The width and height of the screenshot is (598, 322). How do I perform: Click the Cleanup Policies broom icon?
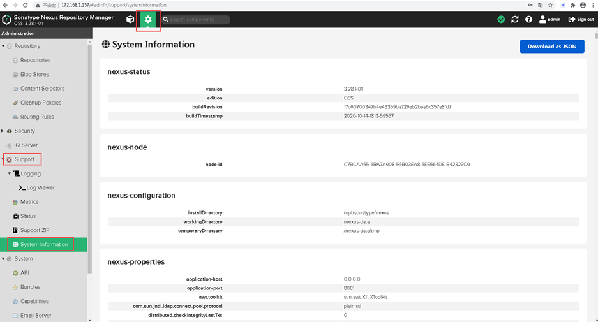click(x=15, y=103)
